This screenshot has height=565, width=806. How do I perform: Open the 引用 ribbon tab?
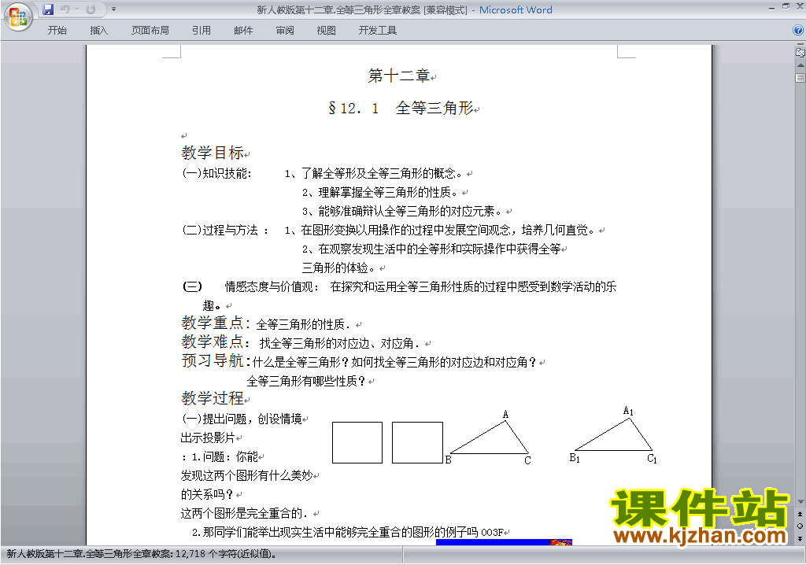(x=201, y=31)
